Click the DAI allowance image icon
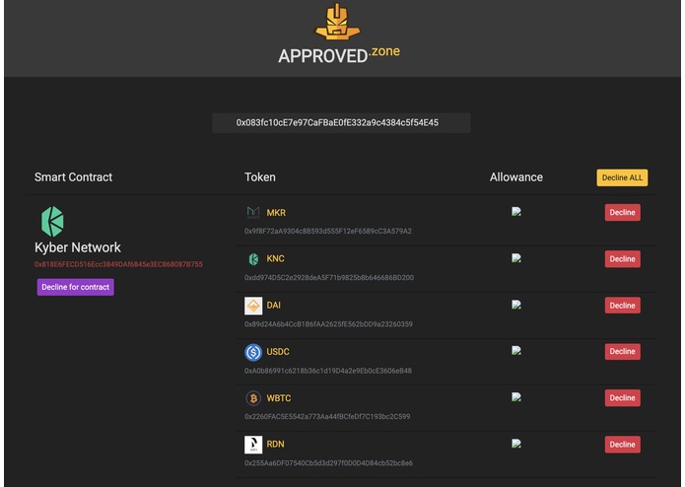This screenshot has height=487, width=685. [516, 305]
